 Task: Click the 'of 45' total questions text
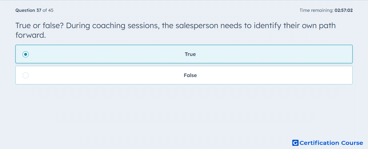48,10
